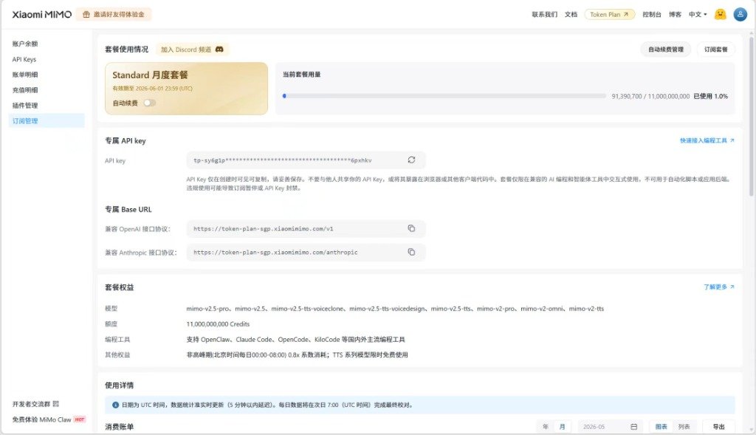Select the 图表 view
Viewport: 756px width, 435px height.
point(661,427)
